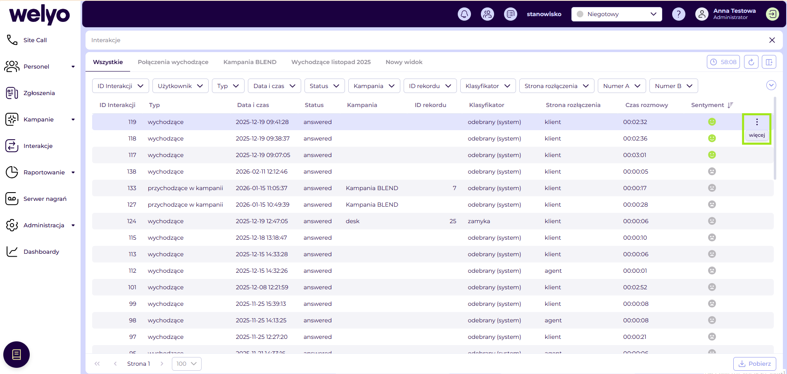
Task: Click the 58:08 timer button
Action: (x=723, y=62)
